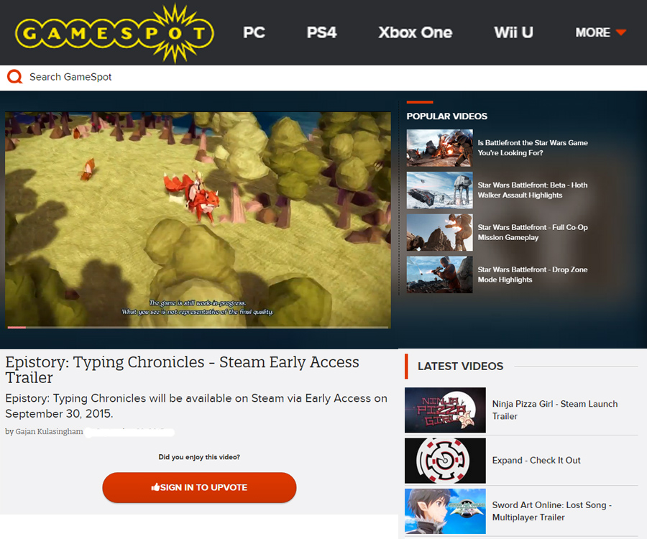Open the Full Co-Op Mission Gameplay thumbnail
The image size is (647, 539).
pos(439,232)
